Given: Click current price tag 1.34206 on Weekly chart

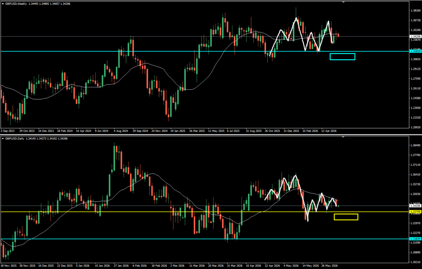Looking at the screenshot, I should pos(415,36).
